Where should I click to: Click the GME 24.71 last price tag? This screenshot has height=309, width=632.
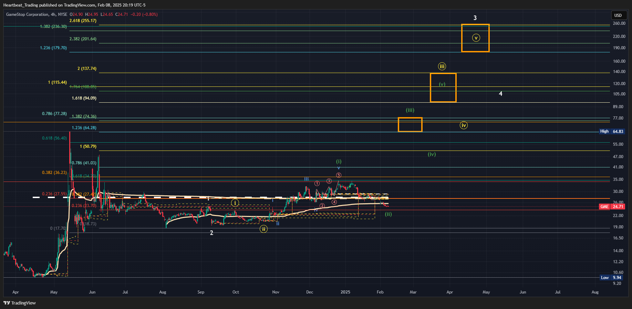(612, 207)
